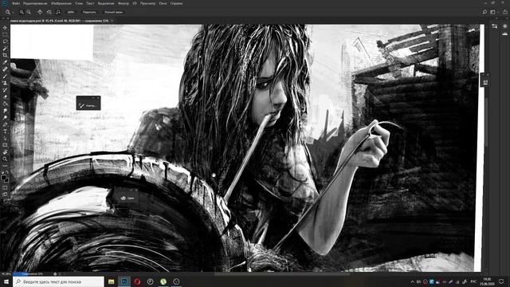Open the Редактирование menu

coord(35,3)
